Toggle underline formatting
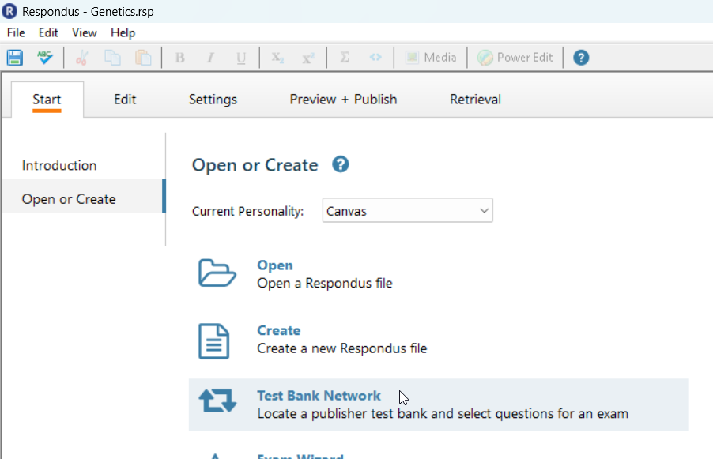Screen dimensions: 713x459 pos(241,57)
